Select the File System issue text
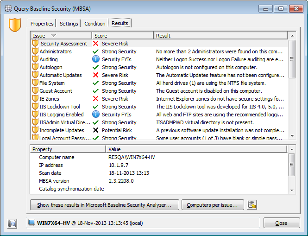Screen dimensions: 308x236 click(52, 83)
